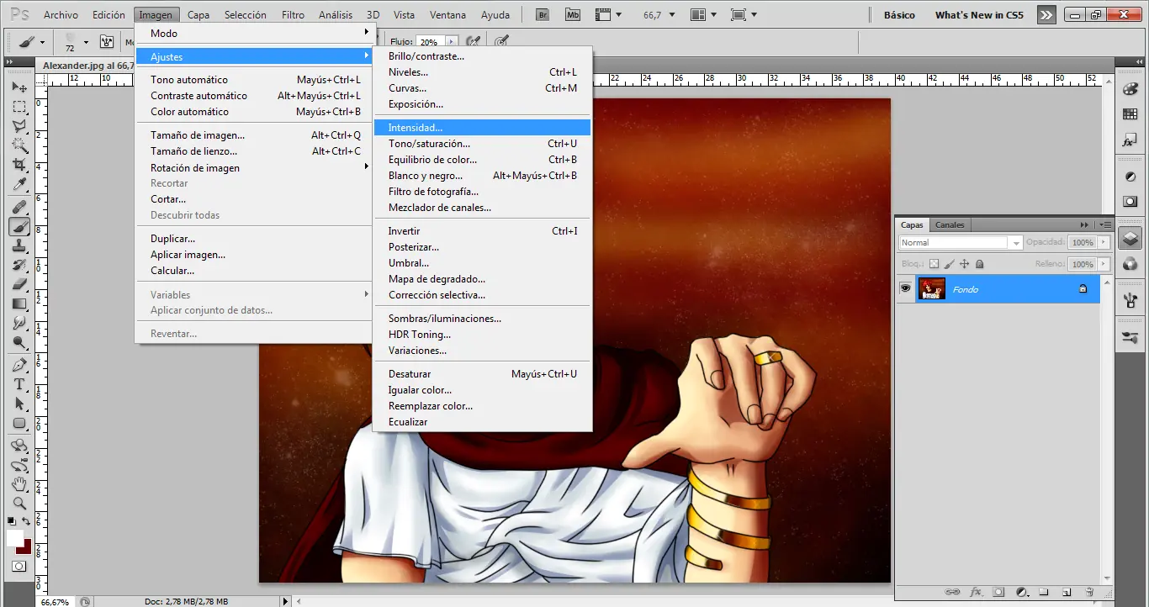Toggle lock position

point(965,264)
